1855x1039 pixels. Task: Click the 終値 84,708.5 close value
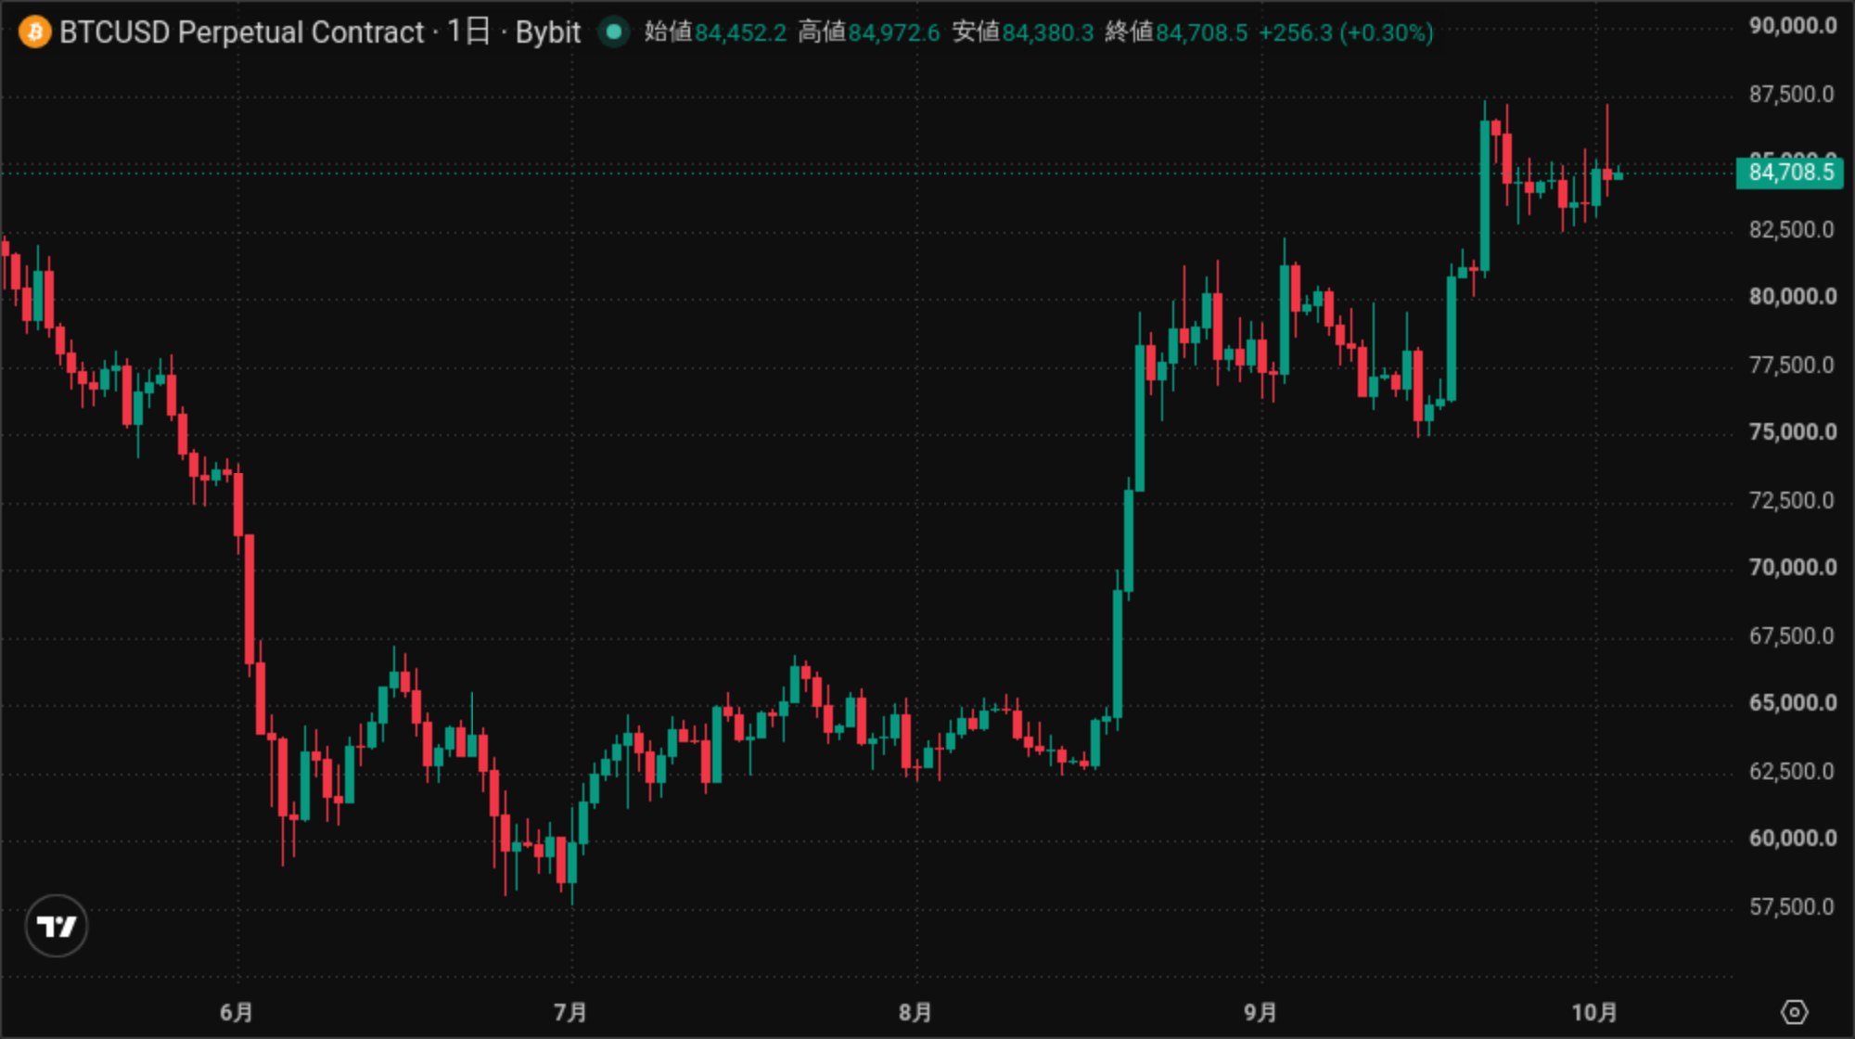pos(1177,32)
